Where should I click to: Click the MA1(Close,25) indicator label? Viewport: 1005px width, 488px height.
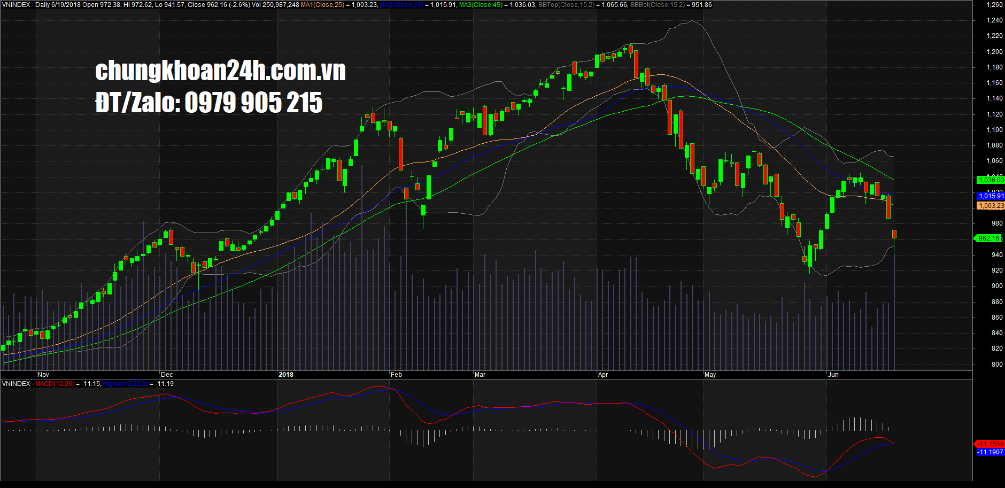(x=322, y=5)
